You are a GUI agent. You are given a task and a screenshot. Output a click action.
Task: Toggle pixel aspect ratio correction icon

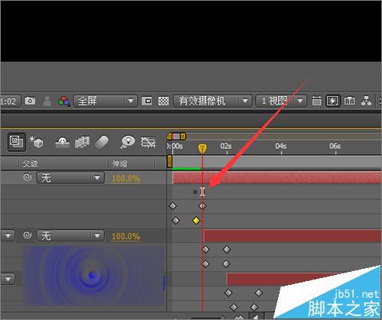(x=316, y=101)
